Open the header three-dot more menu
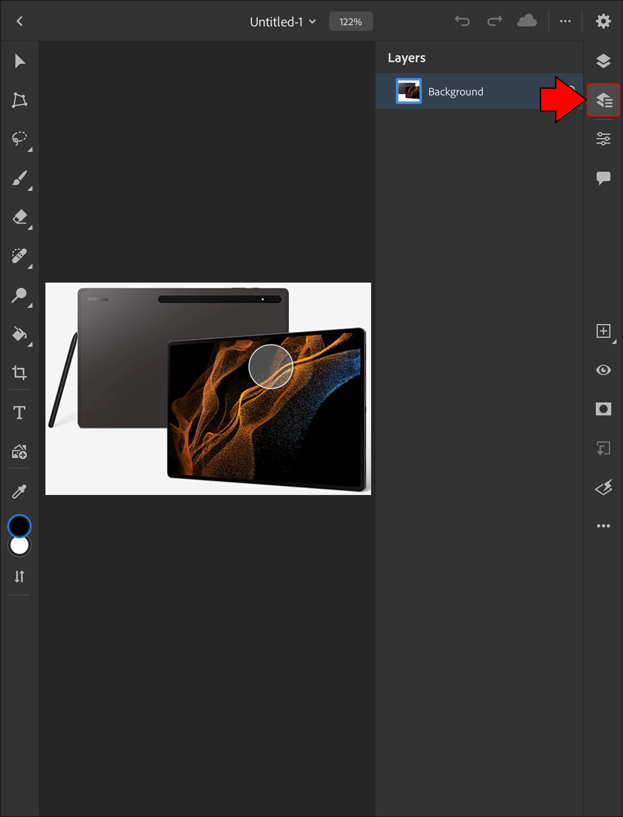 click(x=565, y=21)
